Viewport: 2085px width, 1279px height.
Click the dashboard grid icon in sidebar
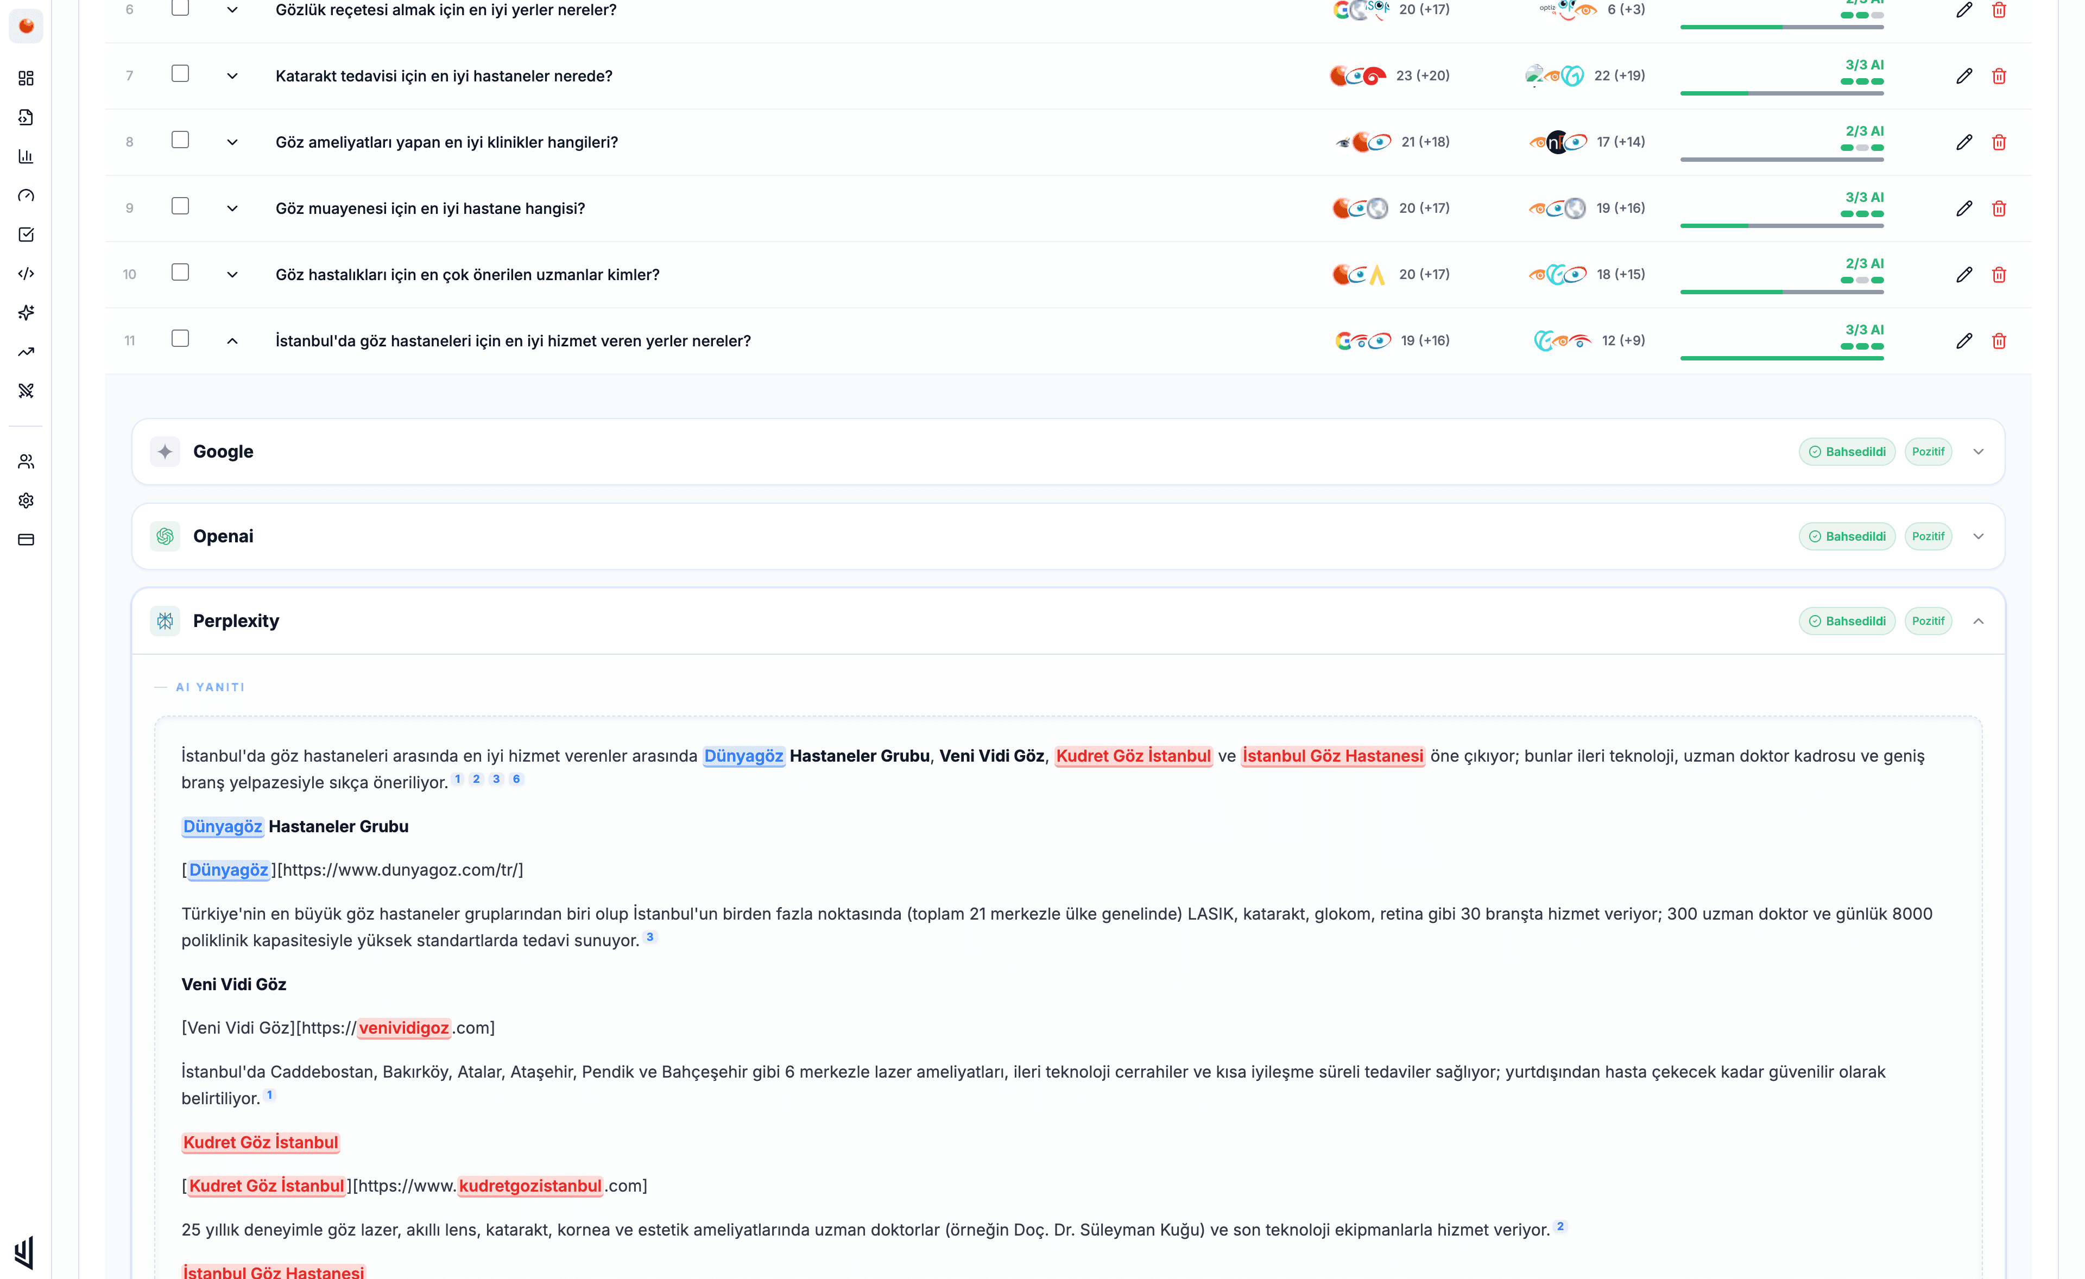[26, 78]
